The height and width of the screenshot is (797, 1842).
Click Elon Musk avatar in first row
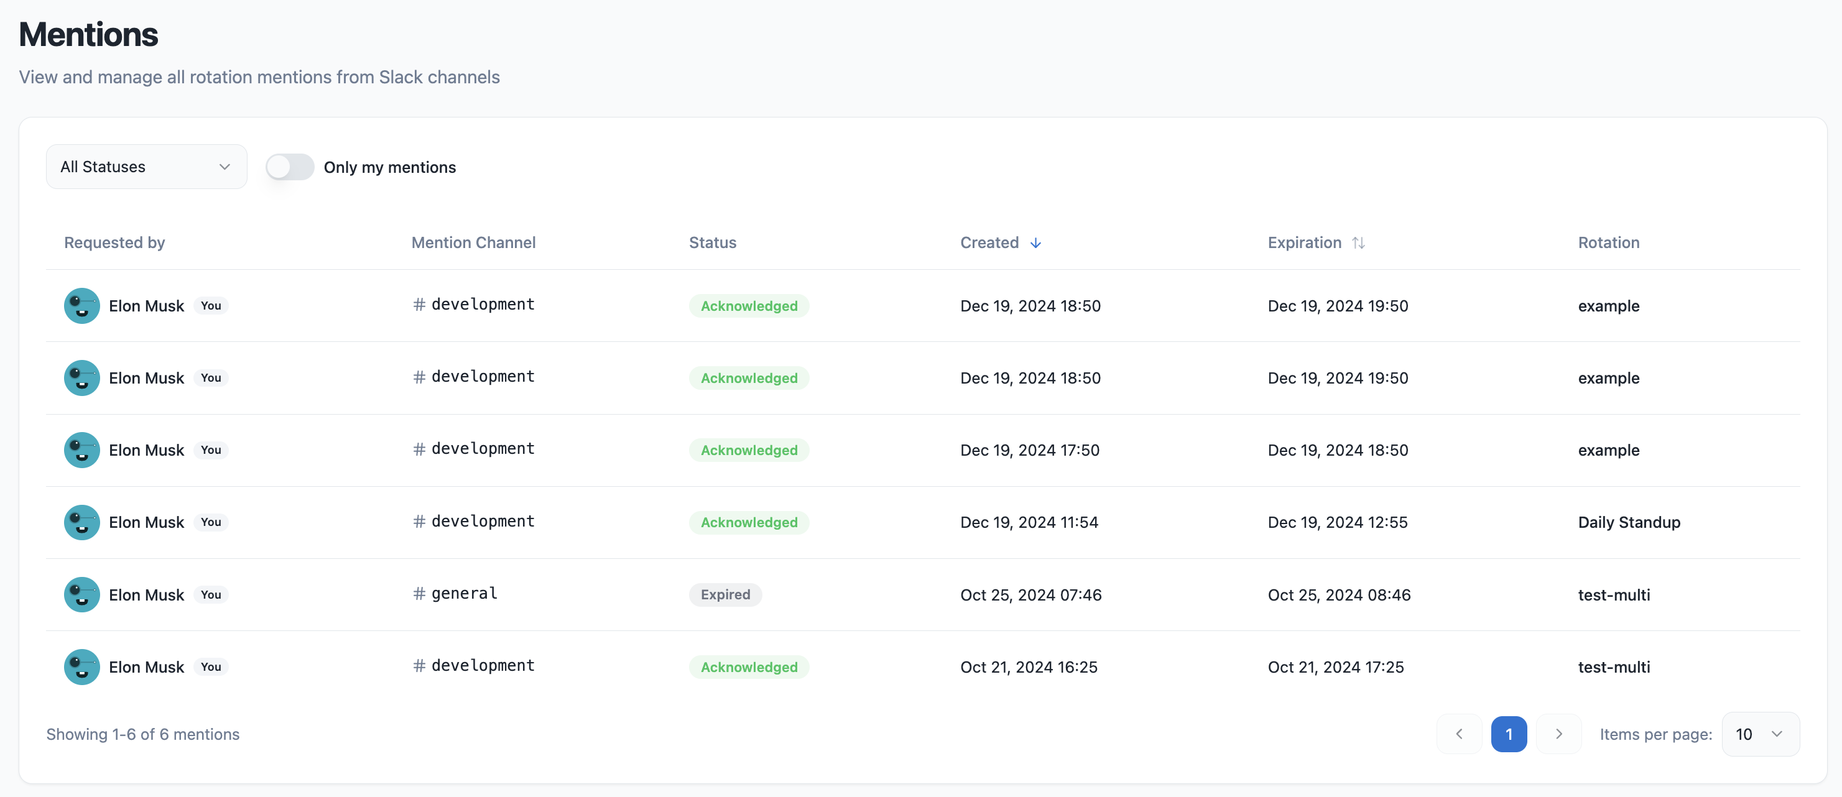[x=81, y=306]
